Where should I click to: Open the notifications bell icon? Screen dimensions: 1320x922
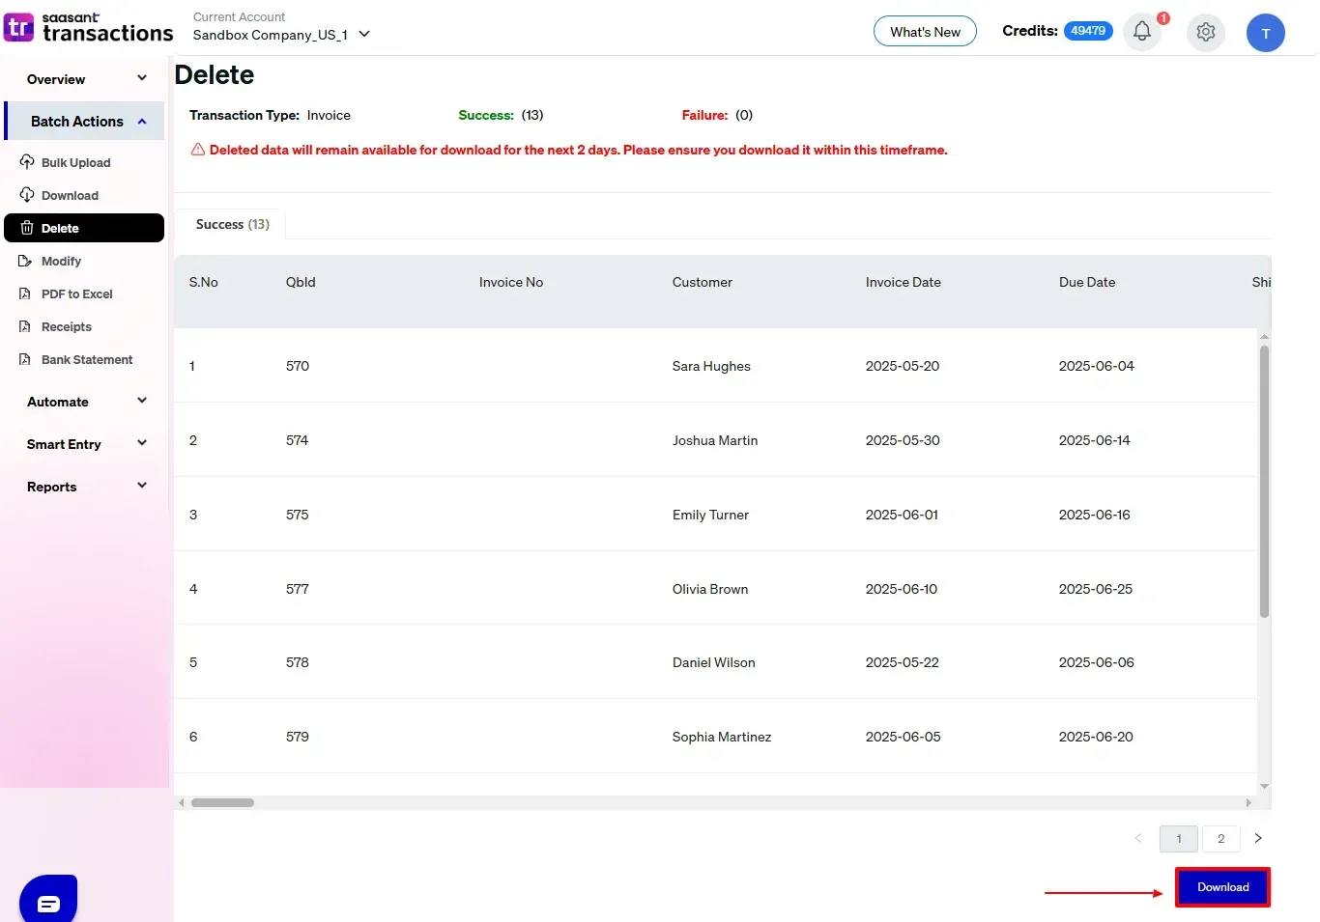[x=1142, y=32]
